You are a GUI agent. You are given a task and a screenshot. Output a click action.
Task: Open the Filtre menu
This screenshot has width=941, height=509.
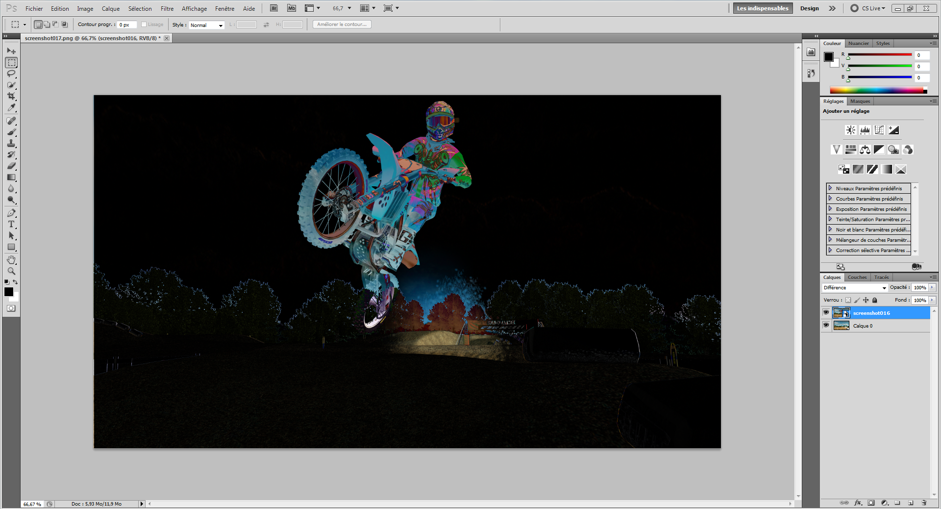coord(167,8)
